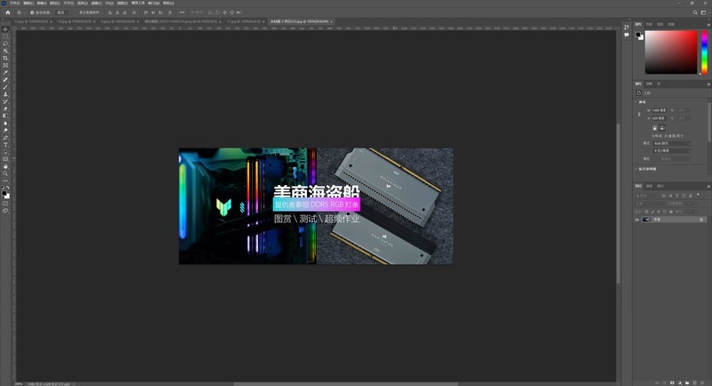Screen dimensions: 712x386
Task: Toggle Show Transform Controls checkbox
Action: tap(76, 12)
